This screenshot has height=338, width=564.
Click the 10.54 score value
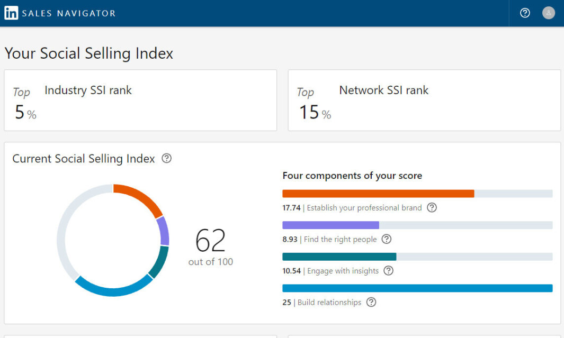pos(291,270)
